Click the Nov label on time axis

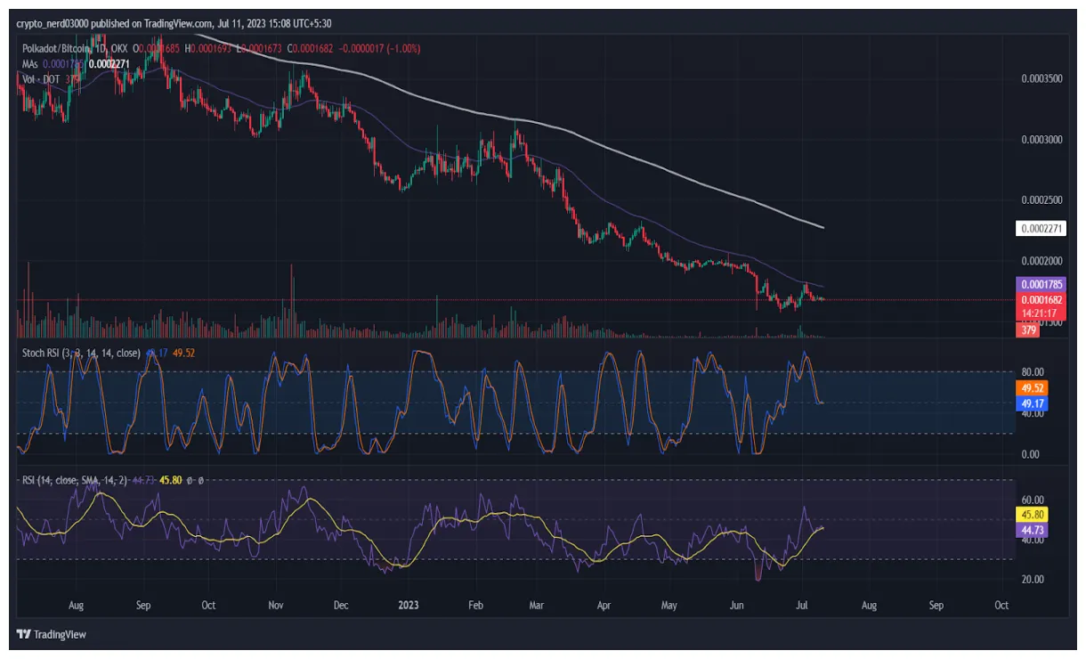click(276, 606)
